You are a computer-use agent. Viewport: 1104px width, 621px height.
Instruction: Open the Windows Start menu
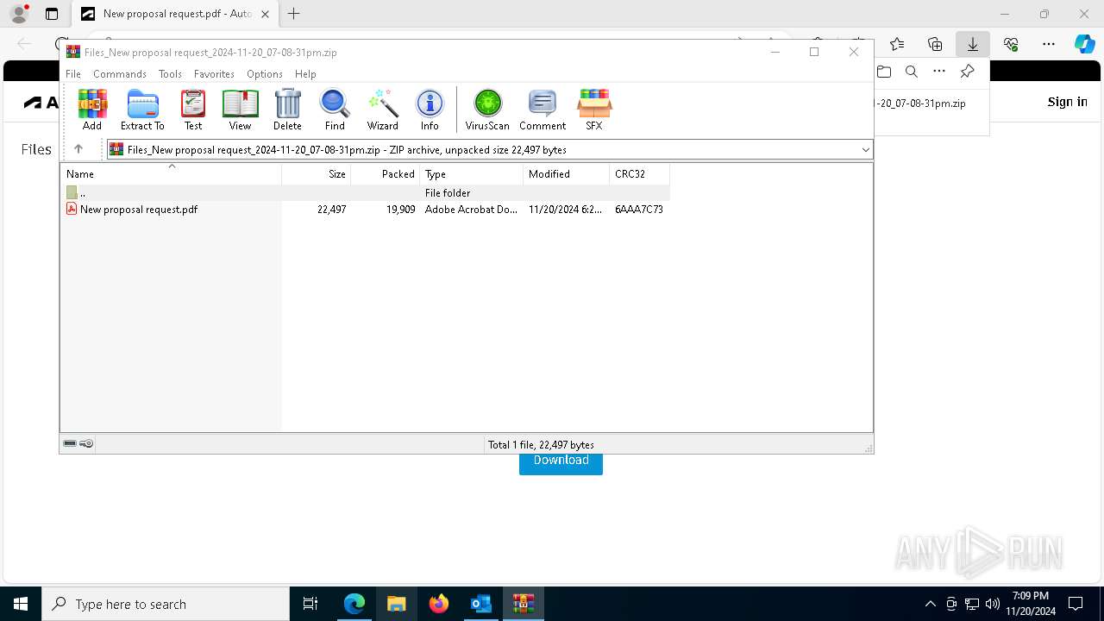pos(21,604)
